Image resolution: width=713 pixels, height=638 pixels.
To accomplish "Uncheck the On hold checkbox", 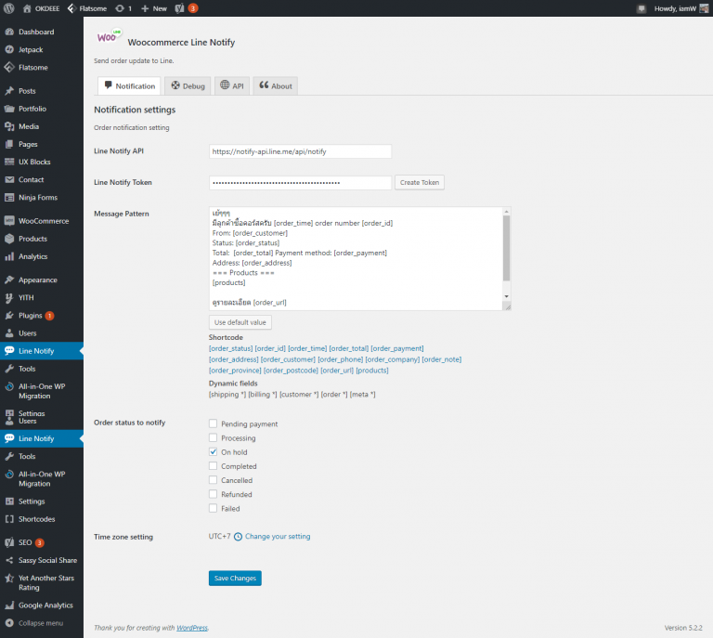I will point(213,452).
